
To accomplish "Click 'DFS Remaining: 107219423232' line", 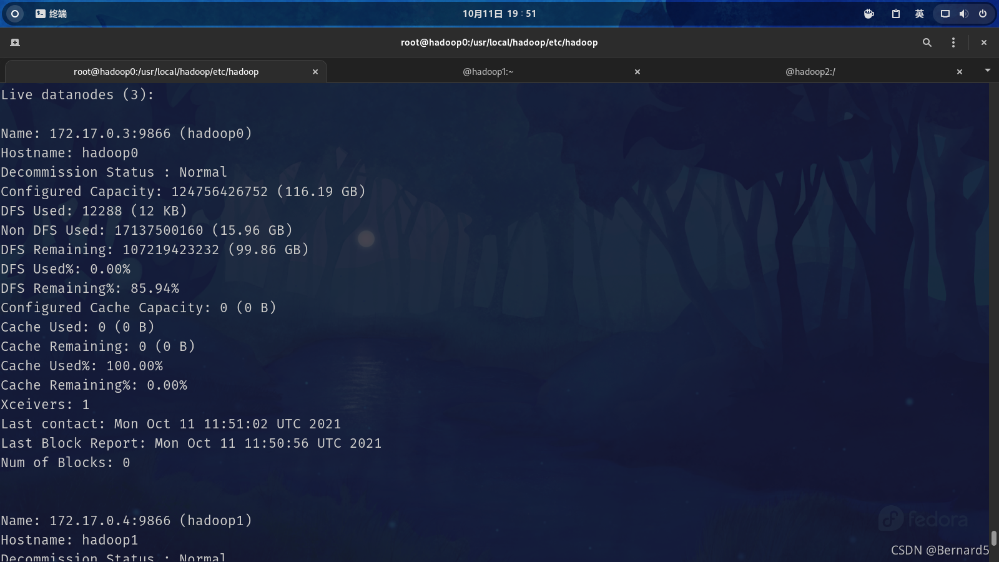I will [155, 250].
